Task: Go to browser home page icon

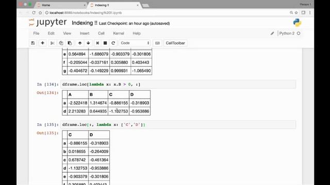Action: pyautogui.click(x=40, y=12)
